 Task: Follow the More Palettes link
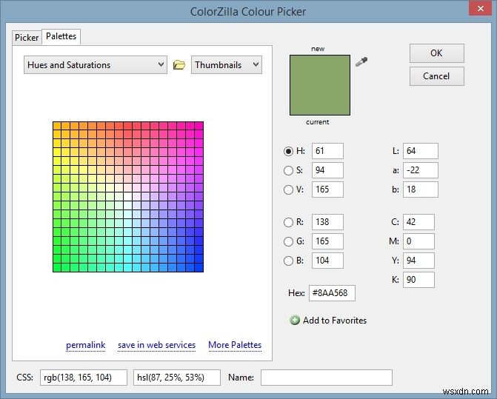(235, 345)
